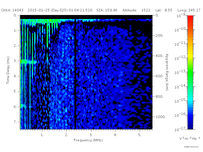This screenshot has width=203, height=152.
Task: Click the 'Orbit: 14043' header text
Action: coord(12,10)
